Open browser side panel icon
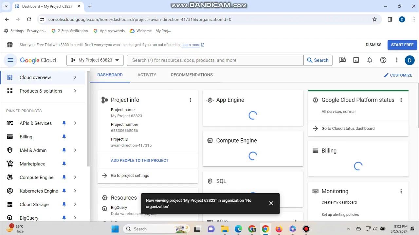The image size is (419, 235). click(x=390, y=19)
